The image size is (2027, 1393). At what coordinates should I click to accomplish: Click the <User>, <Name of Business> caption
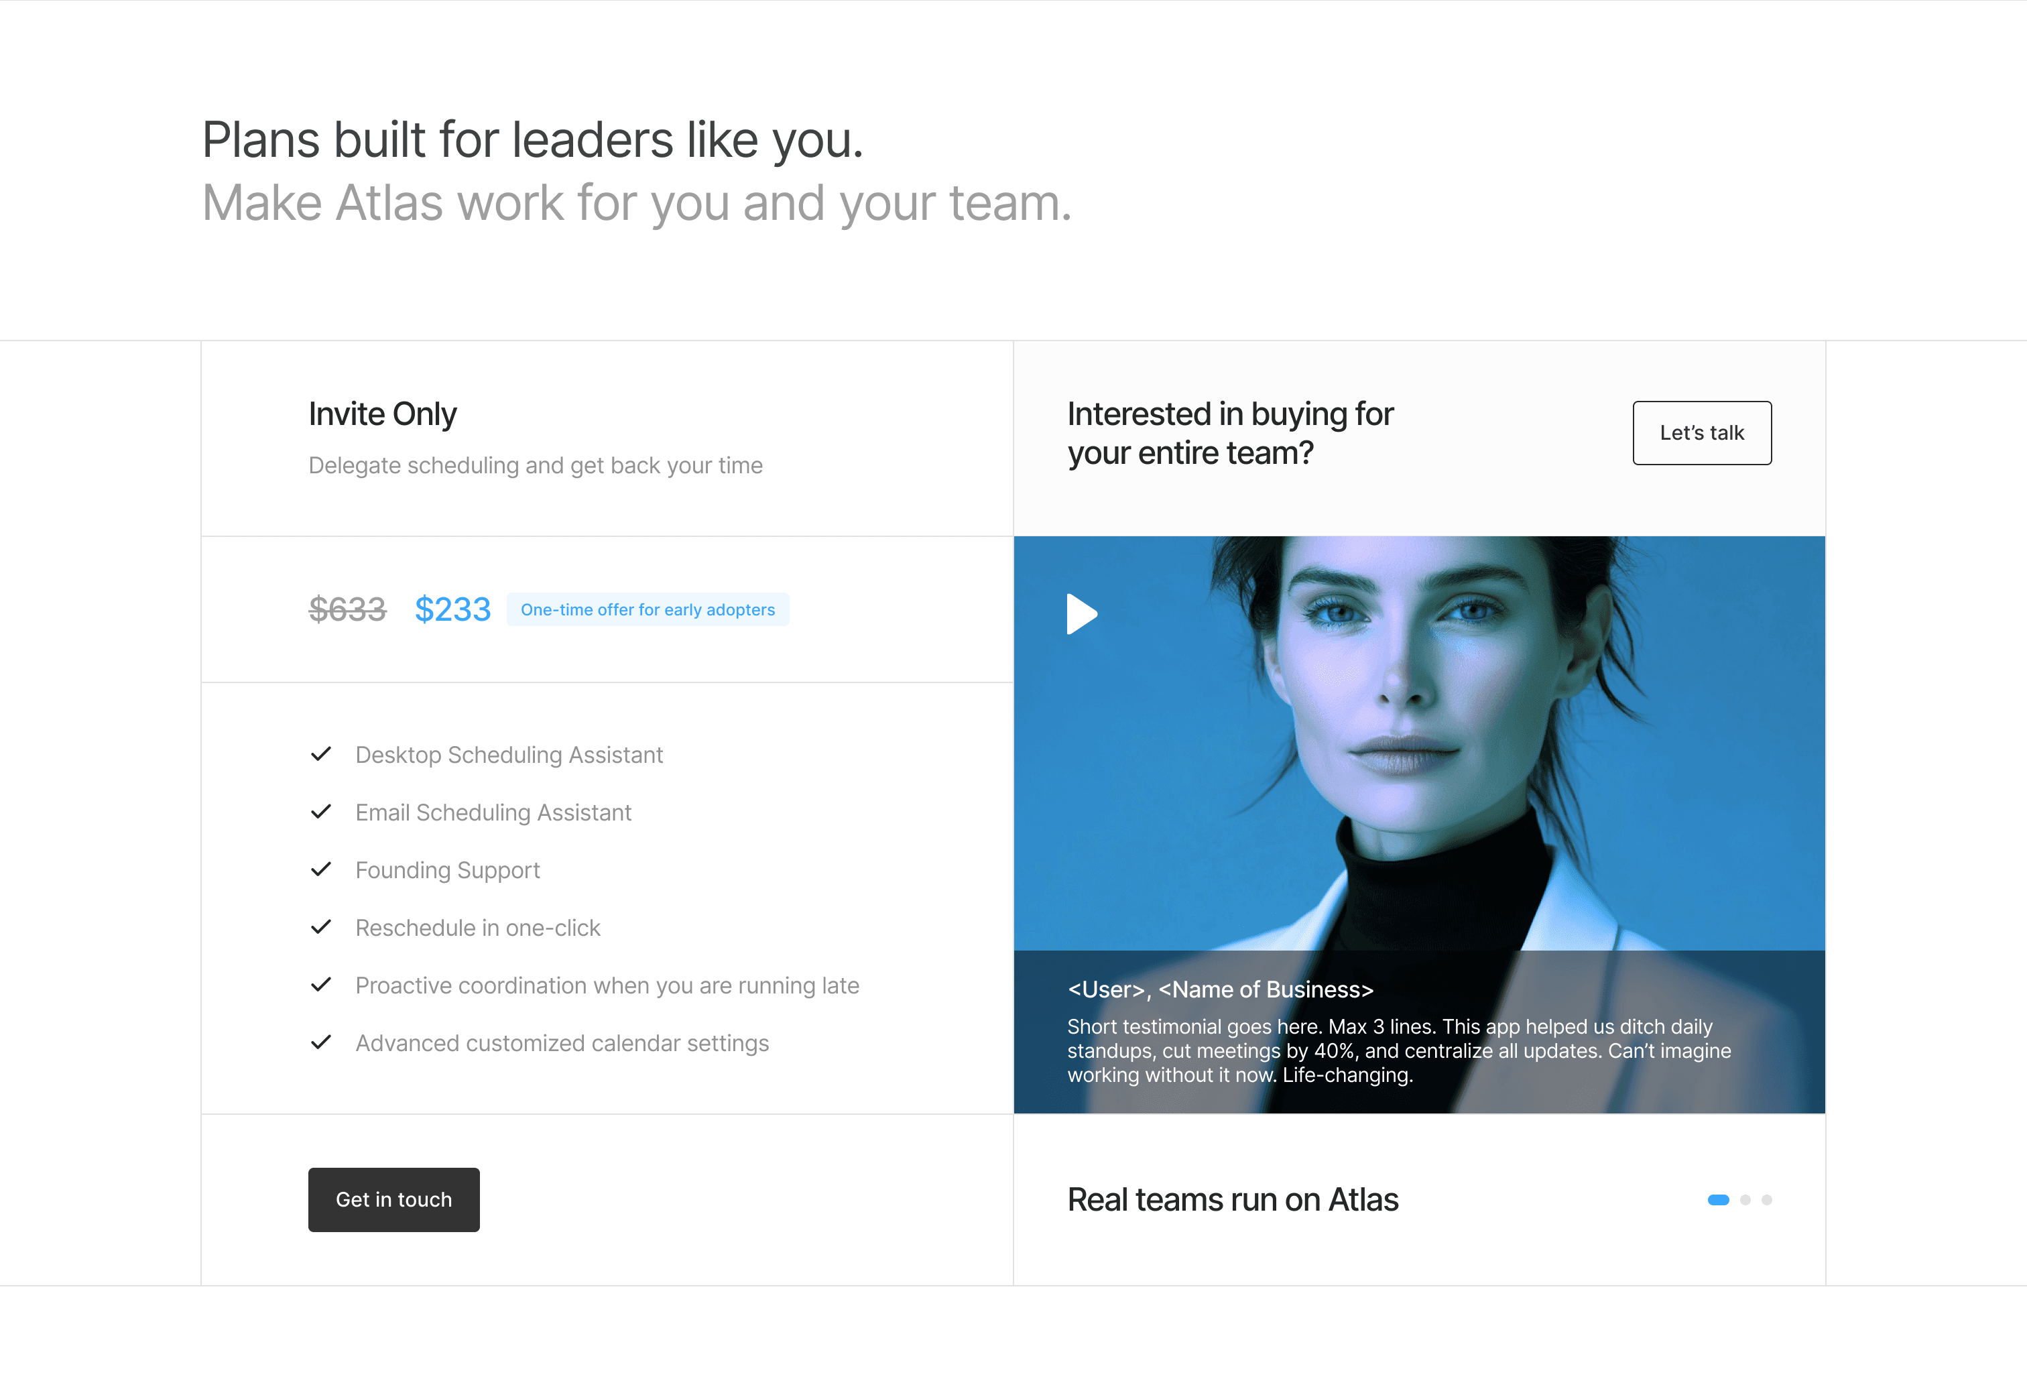[x=1221, y=989]
